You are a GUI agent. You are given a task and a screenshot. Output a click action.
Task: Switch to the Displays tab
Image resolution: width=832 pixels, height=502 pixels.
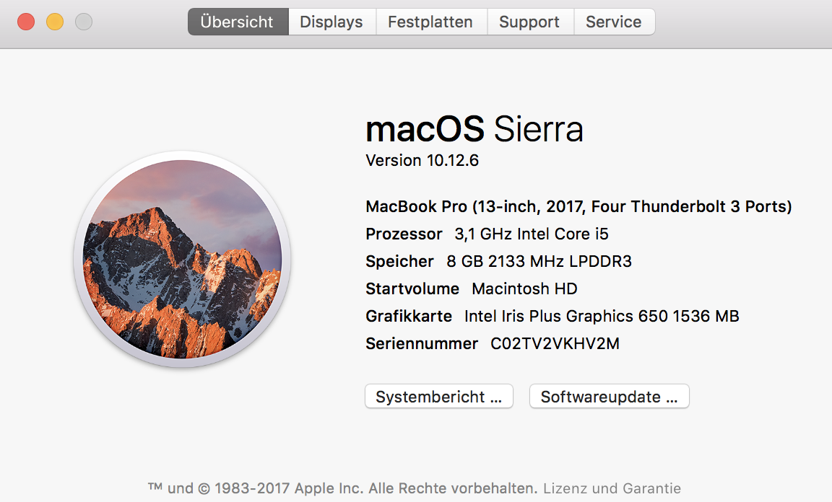point(331,22)
